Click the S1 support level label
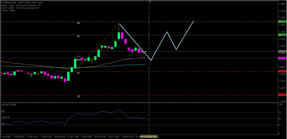 pyautogui.click(x=78, y=73)
